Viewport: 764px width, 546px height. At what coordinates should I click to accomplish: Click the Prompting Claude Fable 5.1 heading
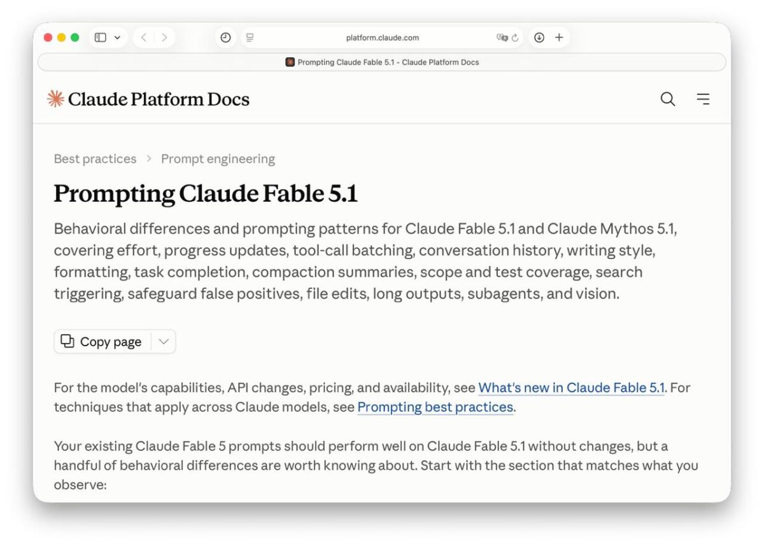[x=206, y=194]
